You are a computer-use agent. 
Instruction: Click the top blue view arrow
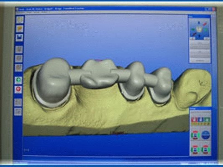click(199, 23)
